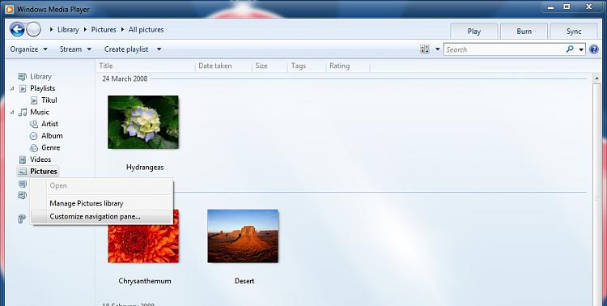Expand the breadcrumb arrow before Library
The height and width of the screenshot is (306, 607).
pos(52,29)
